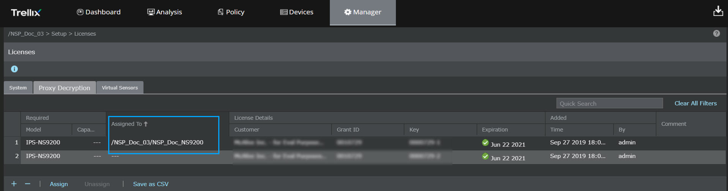Image resolution: width=728 pixels, height=191 pixels.
Task: Click the sort arrow beside Assigned To
Action: pos(146,124)
